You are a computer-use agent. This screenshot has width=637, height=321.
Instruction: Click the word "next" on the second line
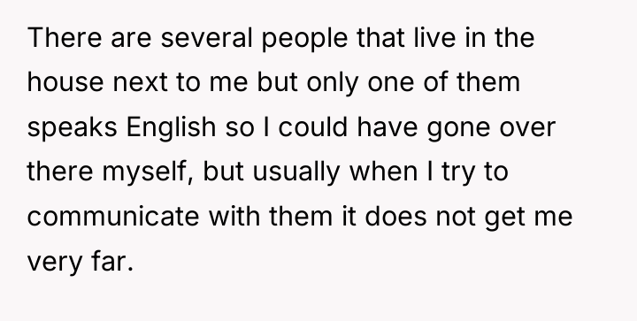pyautogui.click(x=140, y=83)
